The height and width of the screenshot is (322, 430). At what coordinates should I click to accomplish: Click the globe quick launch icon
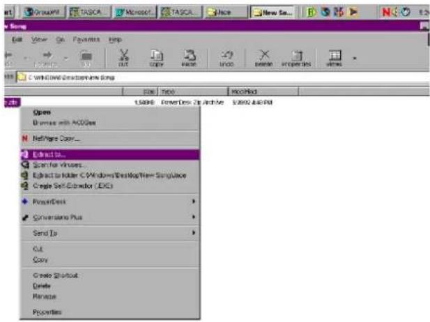325,12
